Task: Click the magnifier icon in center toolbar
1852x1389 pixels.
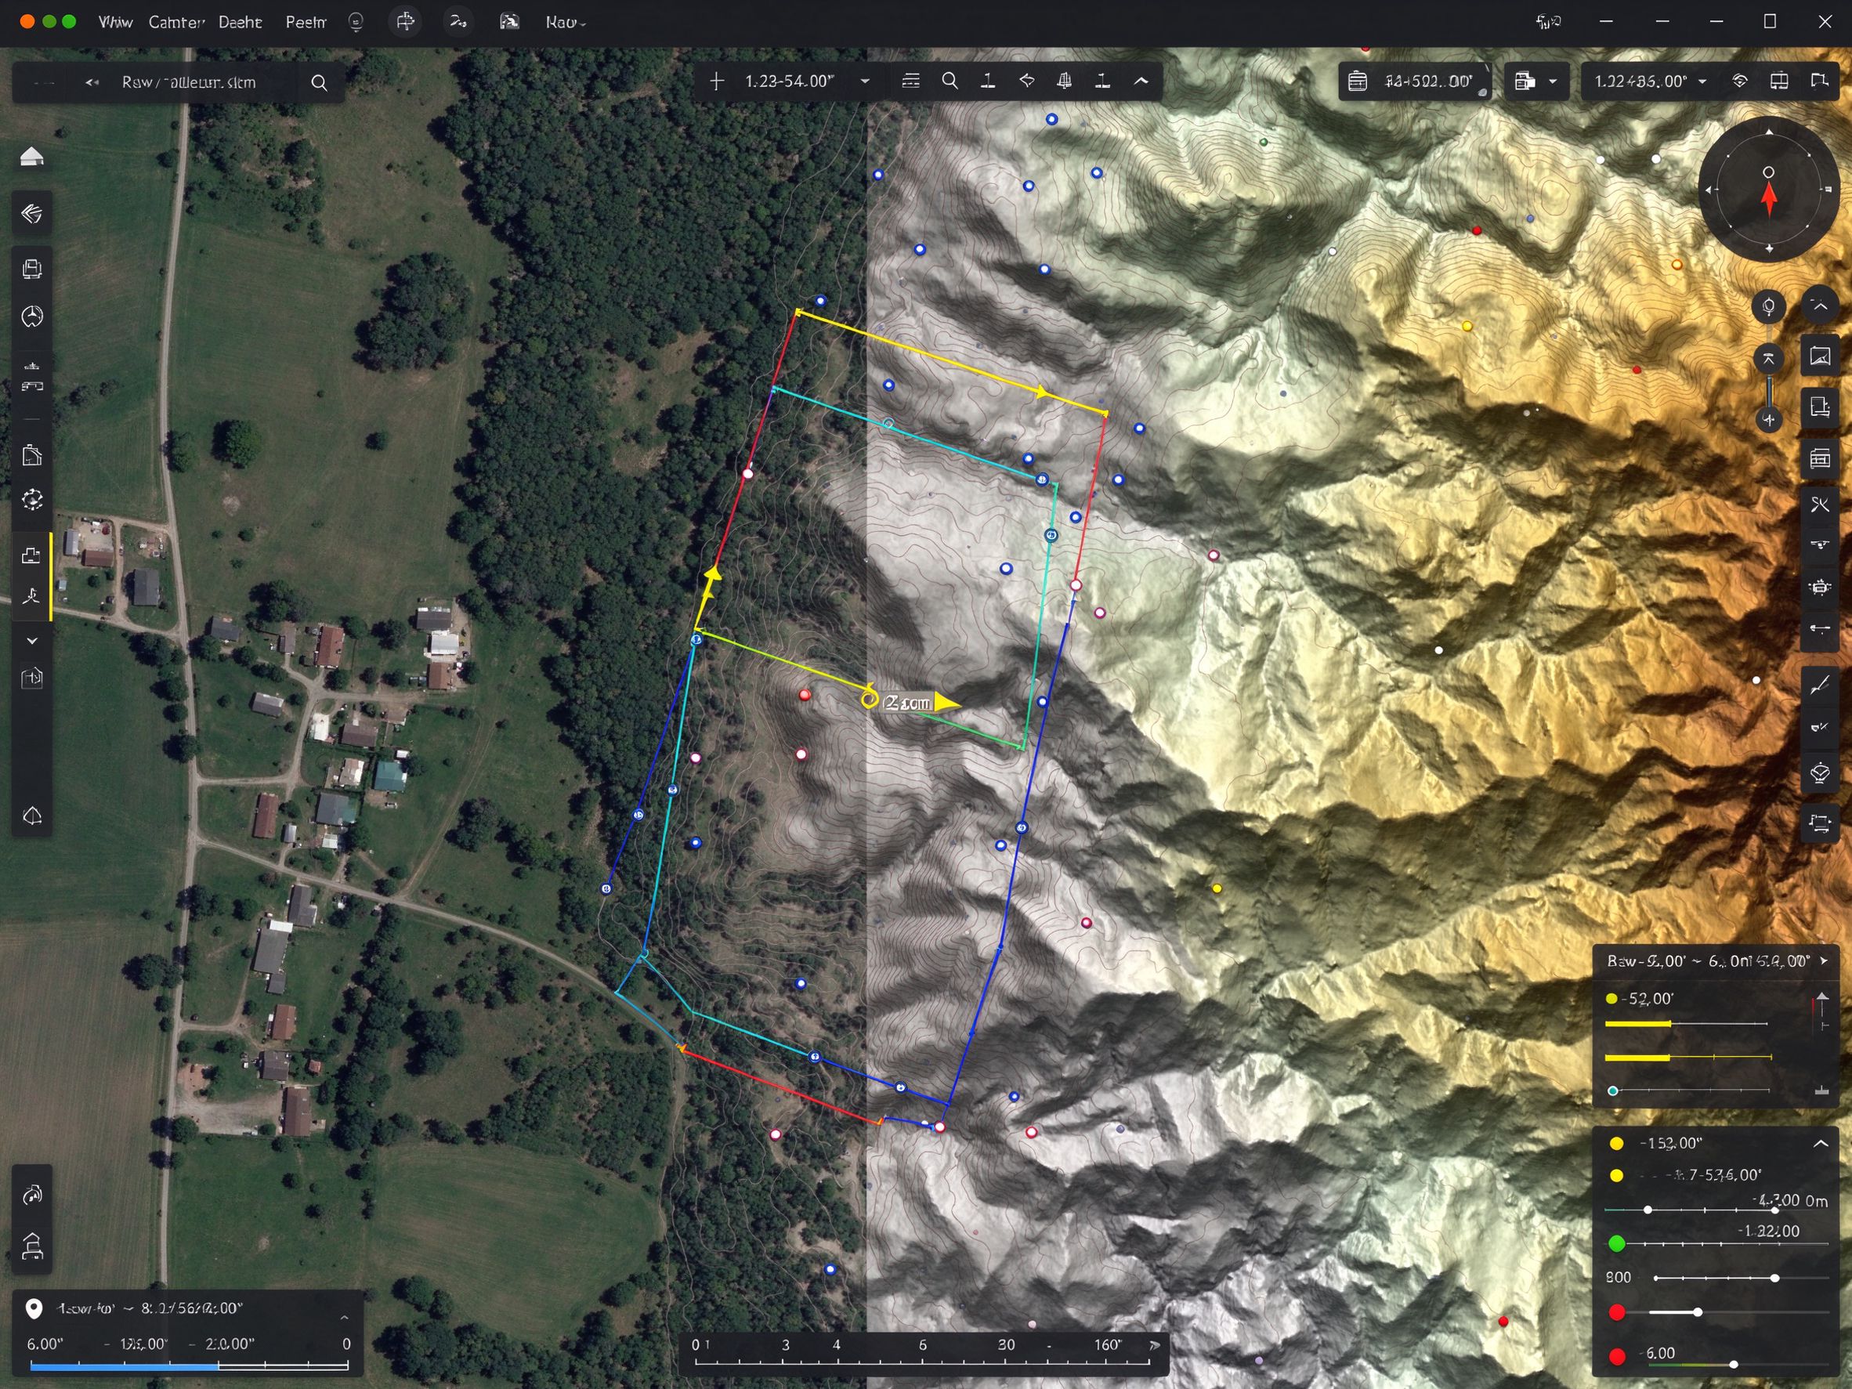Action: (950, 81)
